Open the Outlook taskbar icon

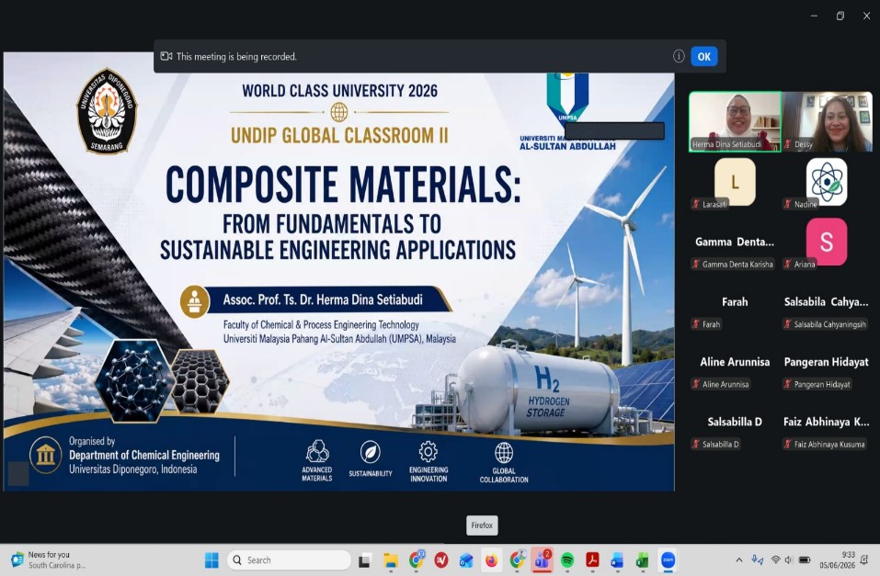[x=466, y=560]
